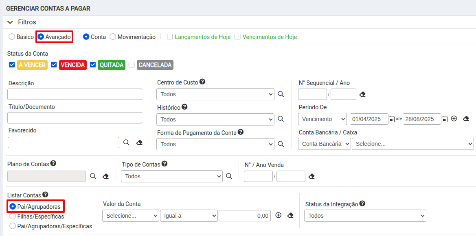Collapse the Filtros section

click(10, 22)
